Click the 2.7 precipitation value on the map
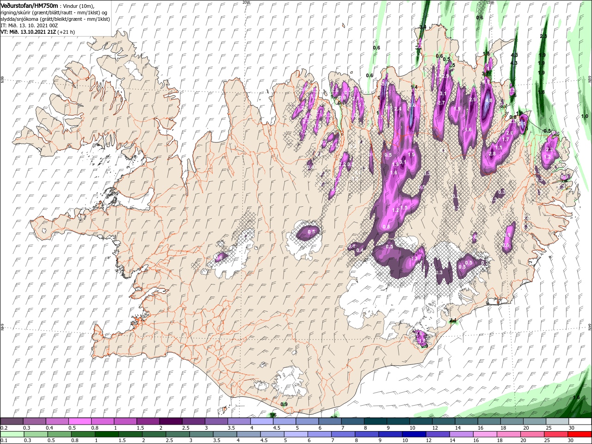The image size is (592, 444). [x=441, y=103]
